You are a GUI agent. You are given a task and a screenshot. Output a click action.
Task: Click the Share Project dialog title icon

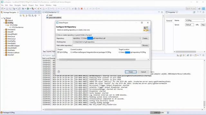point(57,23)
